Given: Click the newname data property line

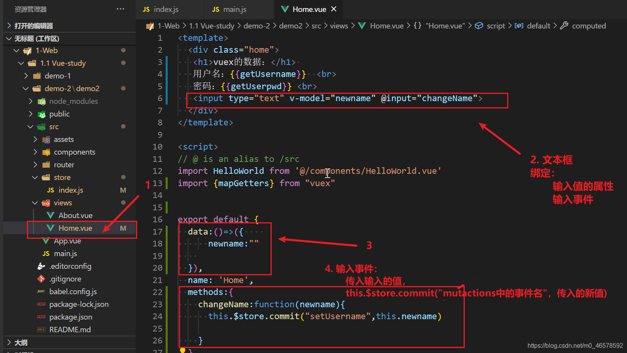Looking at the screenshot, I should pyautogui.click(x=234, y=244).
